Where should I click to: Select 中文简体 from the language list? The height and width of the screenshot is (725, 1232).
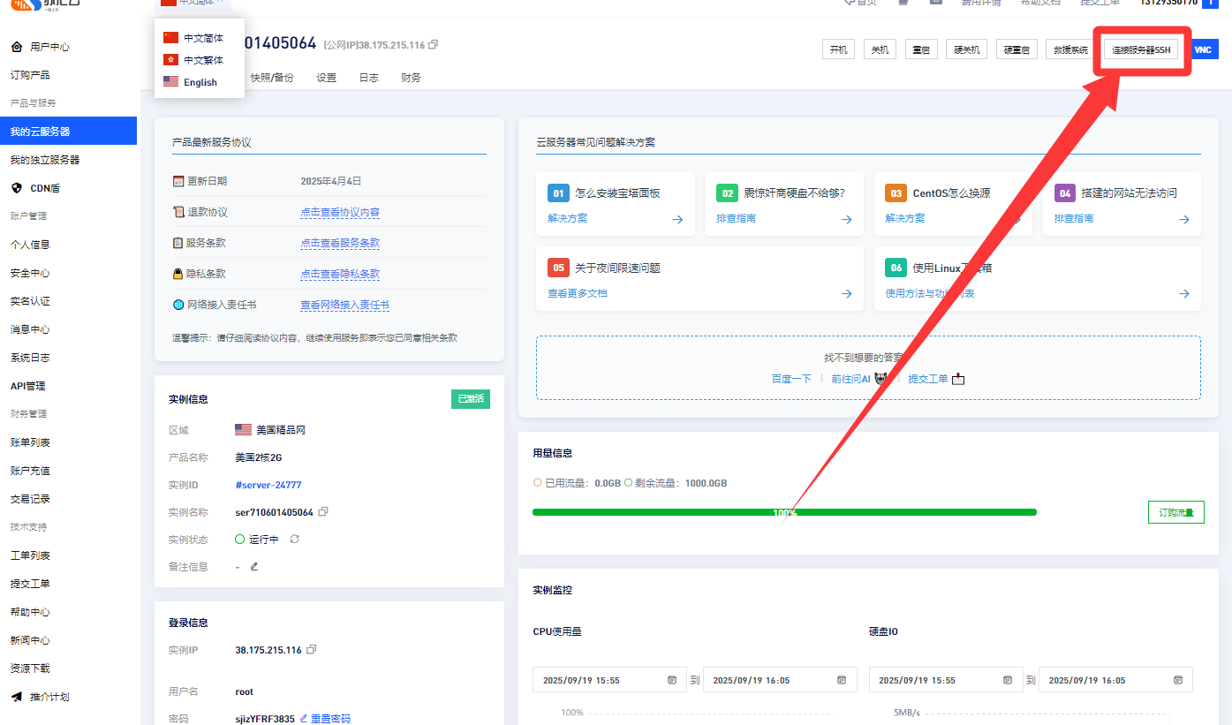203,38
